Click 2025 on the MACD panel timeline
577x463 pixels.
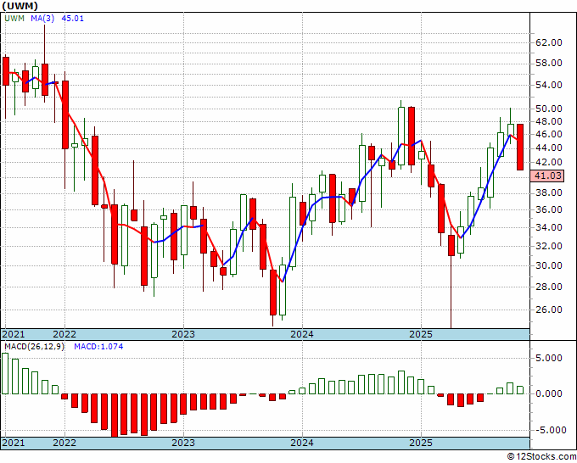coord(421,443)
